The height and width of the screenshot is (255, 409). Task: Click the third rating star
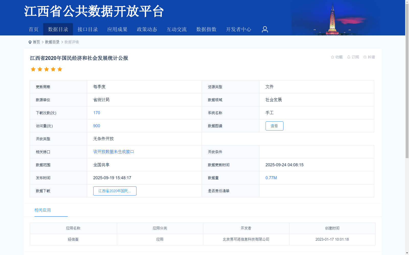pyautogui.click(x=47, y=69)
